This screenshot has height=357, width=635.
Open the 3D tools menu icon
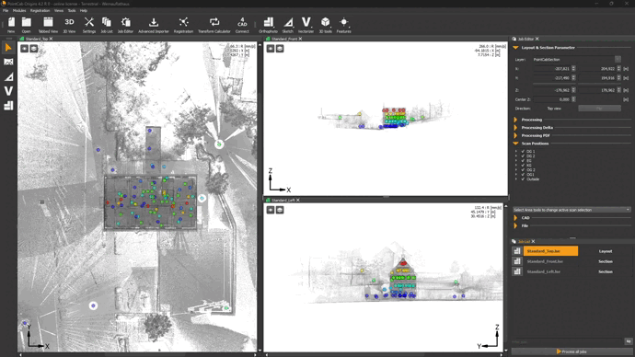tap(325, 24)
